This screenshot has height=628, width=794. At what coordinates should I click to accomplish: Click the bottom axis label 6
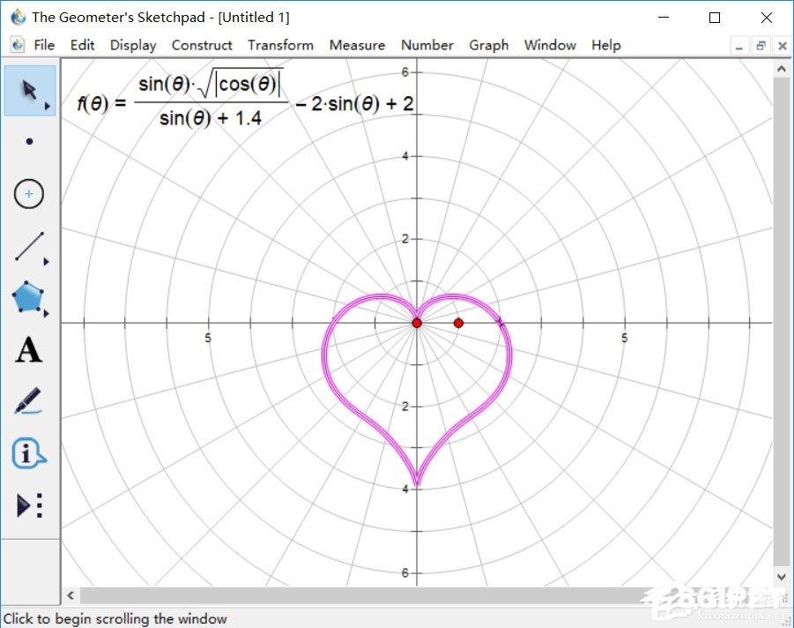tap(405, 572)
